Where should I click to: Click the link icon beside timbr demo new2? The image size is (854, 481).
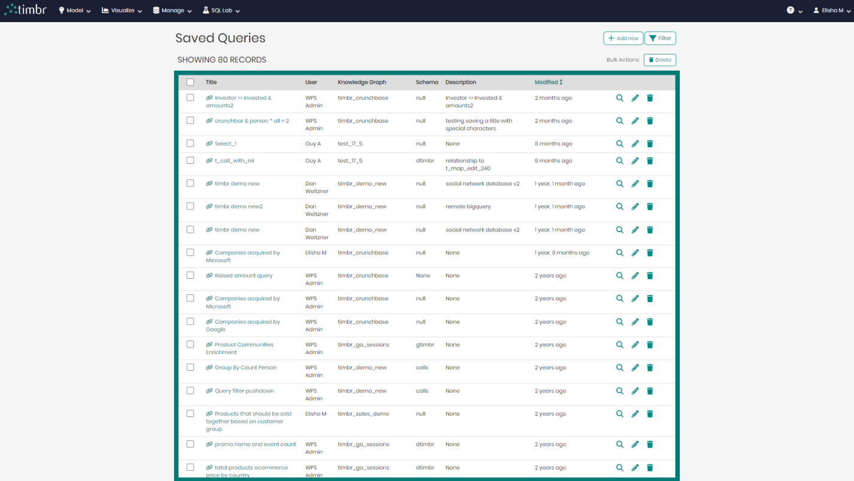[210, 206]
